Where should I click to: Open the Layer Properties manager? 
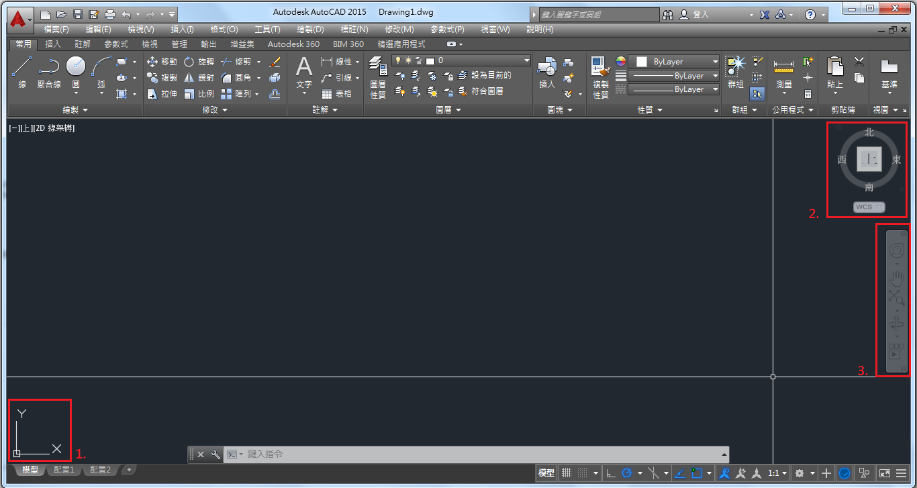tap(377, 75)
